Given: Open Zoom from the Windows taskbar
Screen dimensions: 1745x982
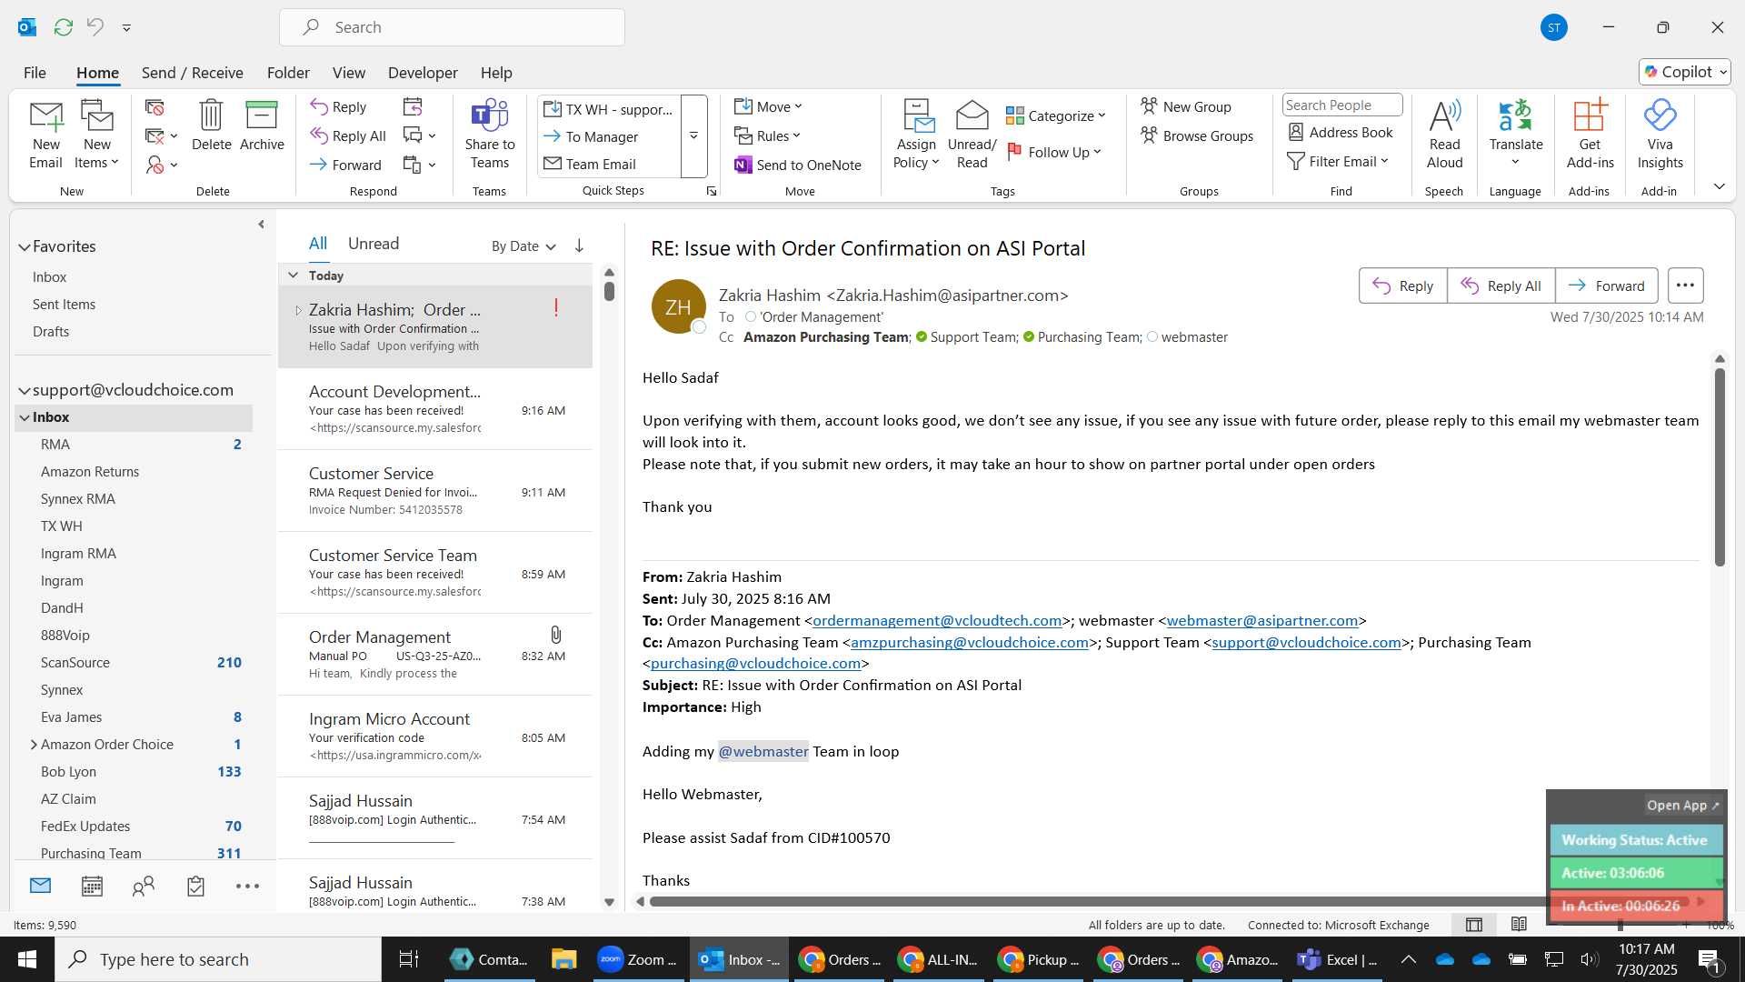Looking at the screenshot, I should 637,959.
